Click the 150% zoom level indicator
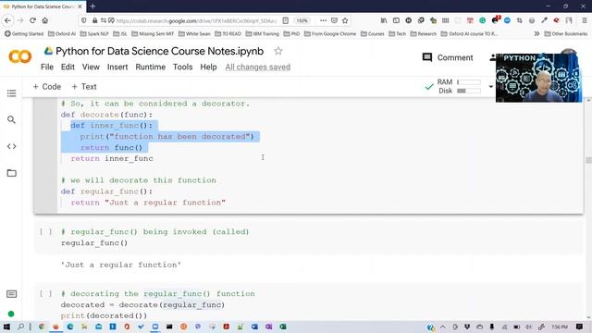Screen dimensions: 592x333 click(x=302, y=20)
